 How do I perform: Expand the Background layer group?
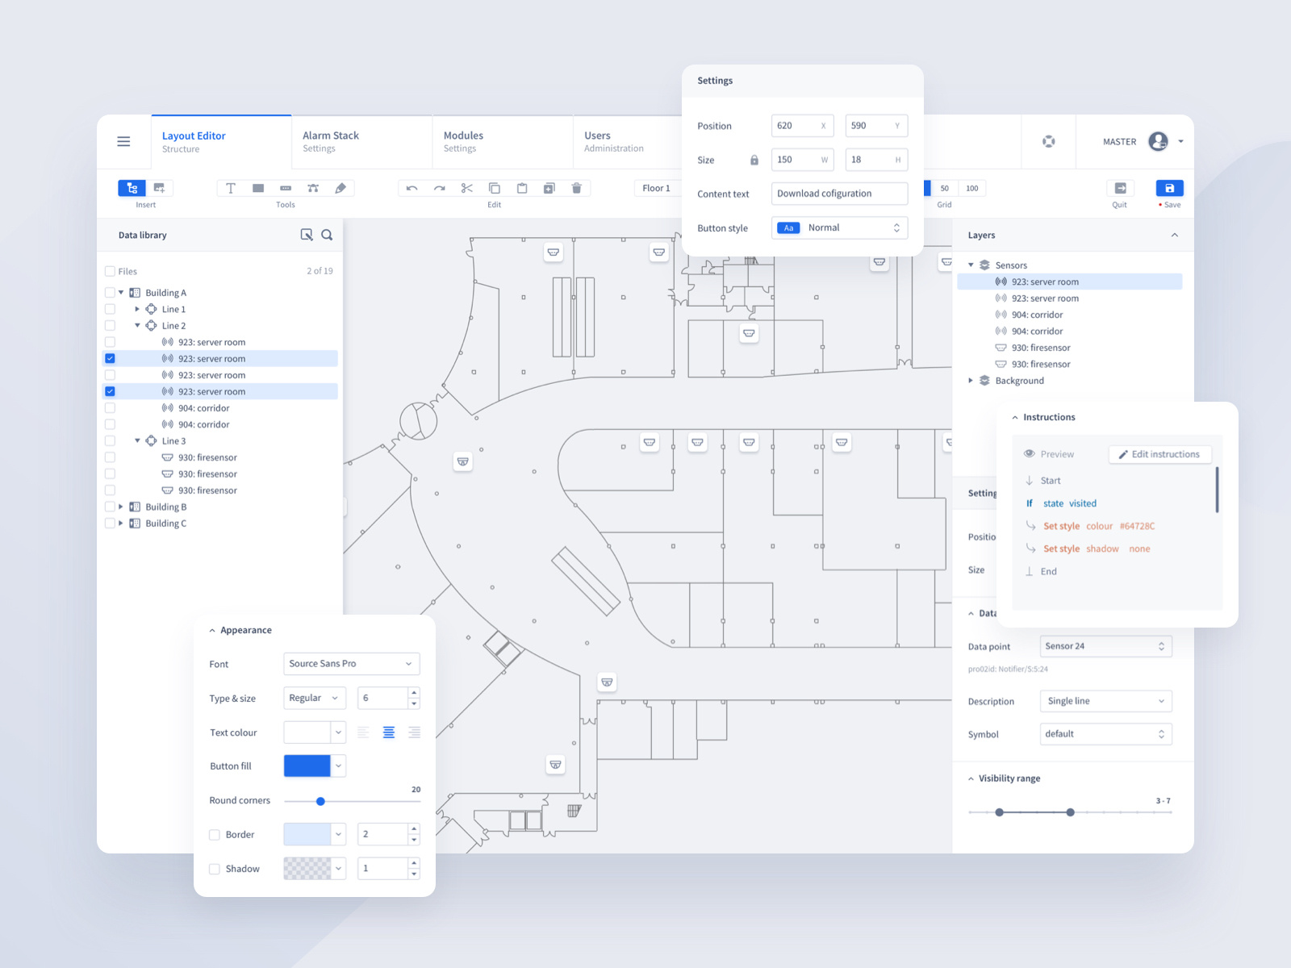(x=971, y=380)
